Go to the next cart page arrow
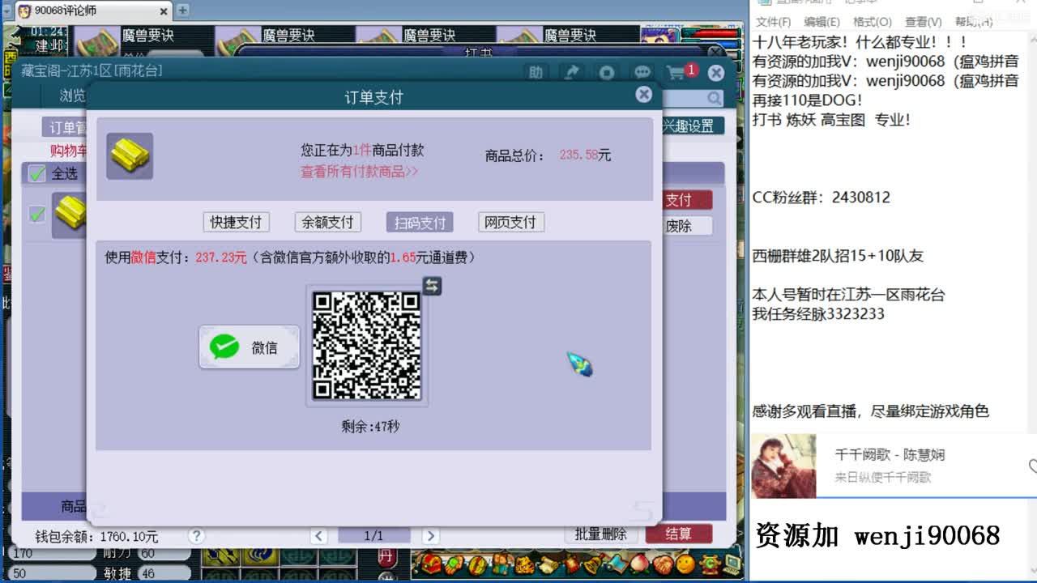 coord(431,536)
